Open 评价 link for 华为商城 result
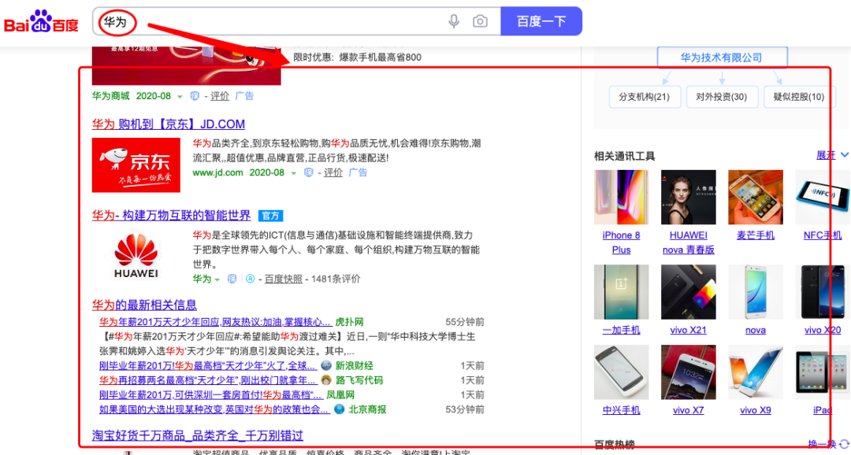851x455 pixels. (x=220, y=96)
